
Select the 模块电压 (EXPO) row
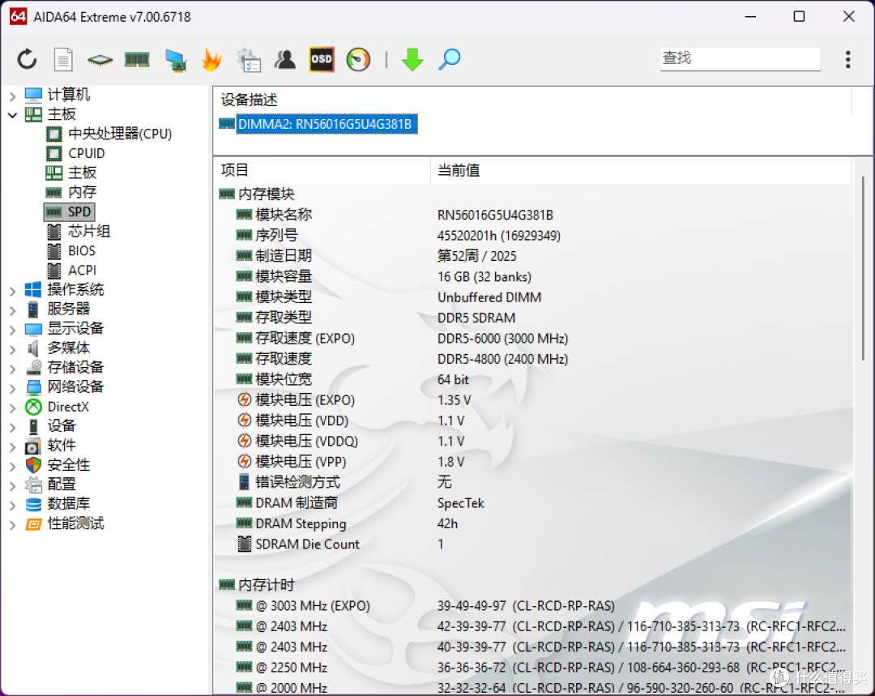click(533, 400)
